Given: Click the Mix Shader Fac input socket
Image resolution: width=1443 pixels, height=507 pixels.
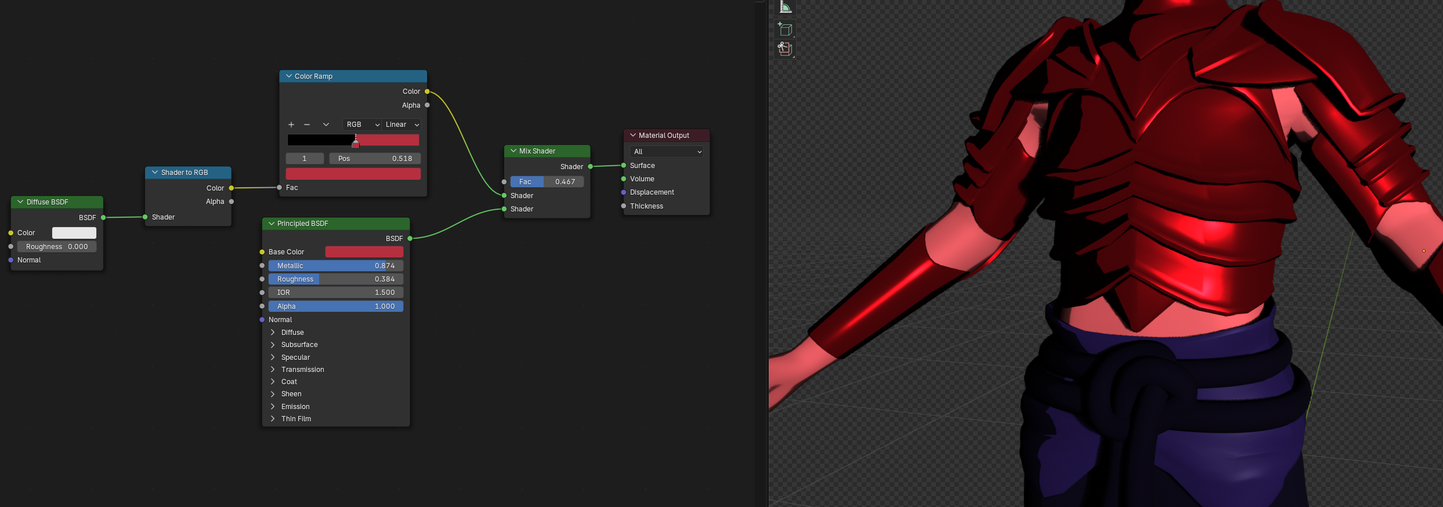Looking at the screenshot, I should tap(504, 182).
